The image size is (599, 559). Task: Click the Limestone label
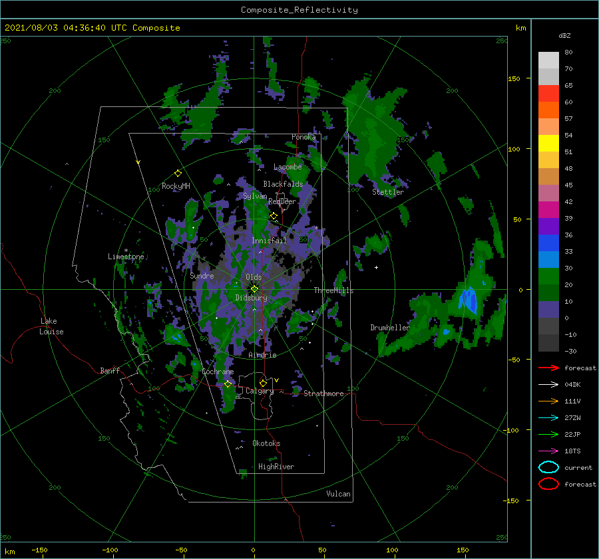(126, 257)
